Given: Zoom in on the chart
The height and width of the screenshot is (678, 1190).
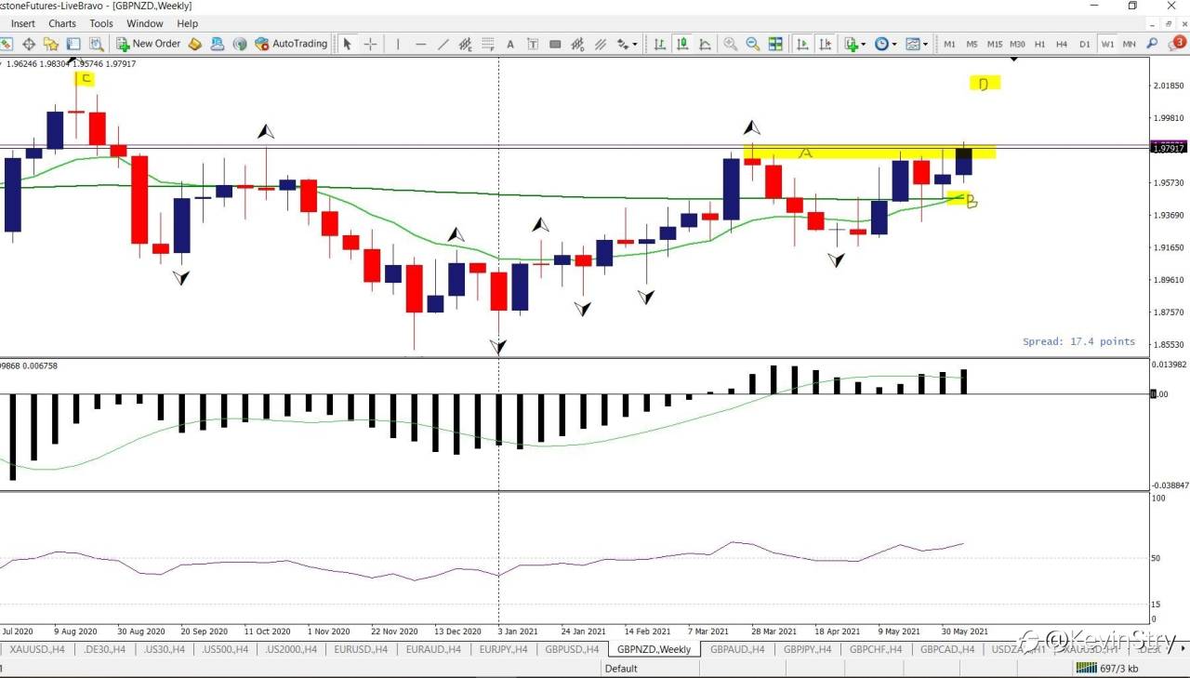Looking at the screenshot, I should click(731, 44).
